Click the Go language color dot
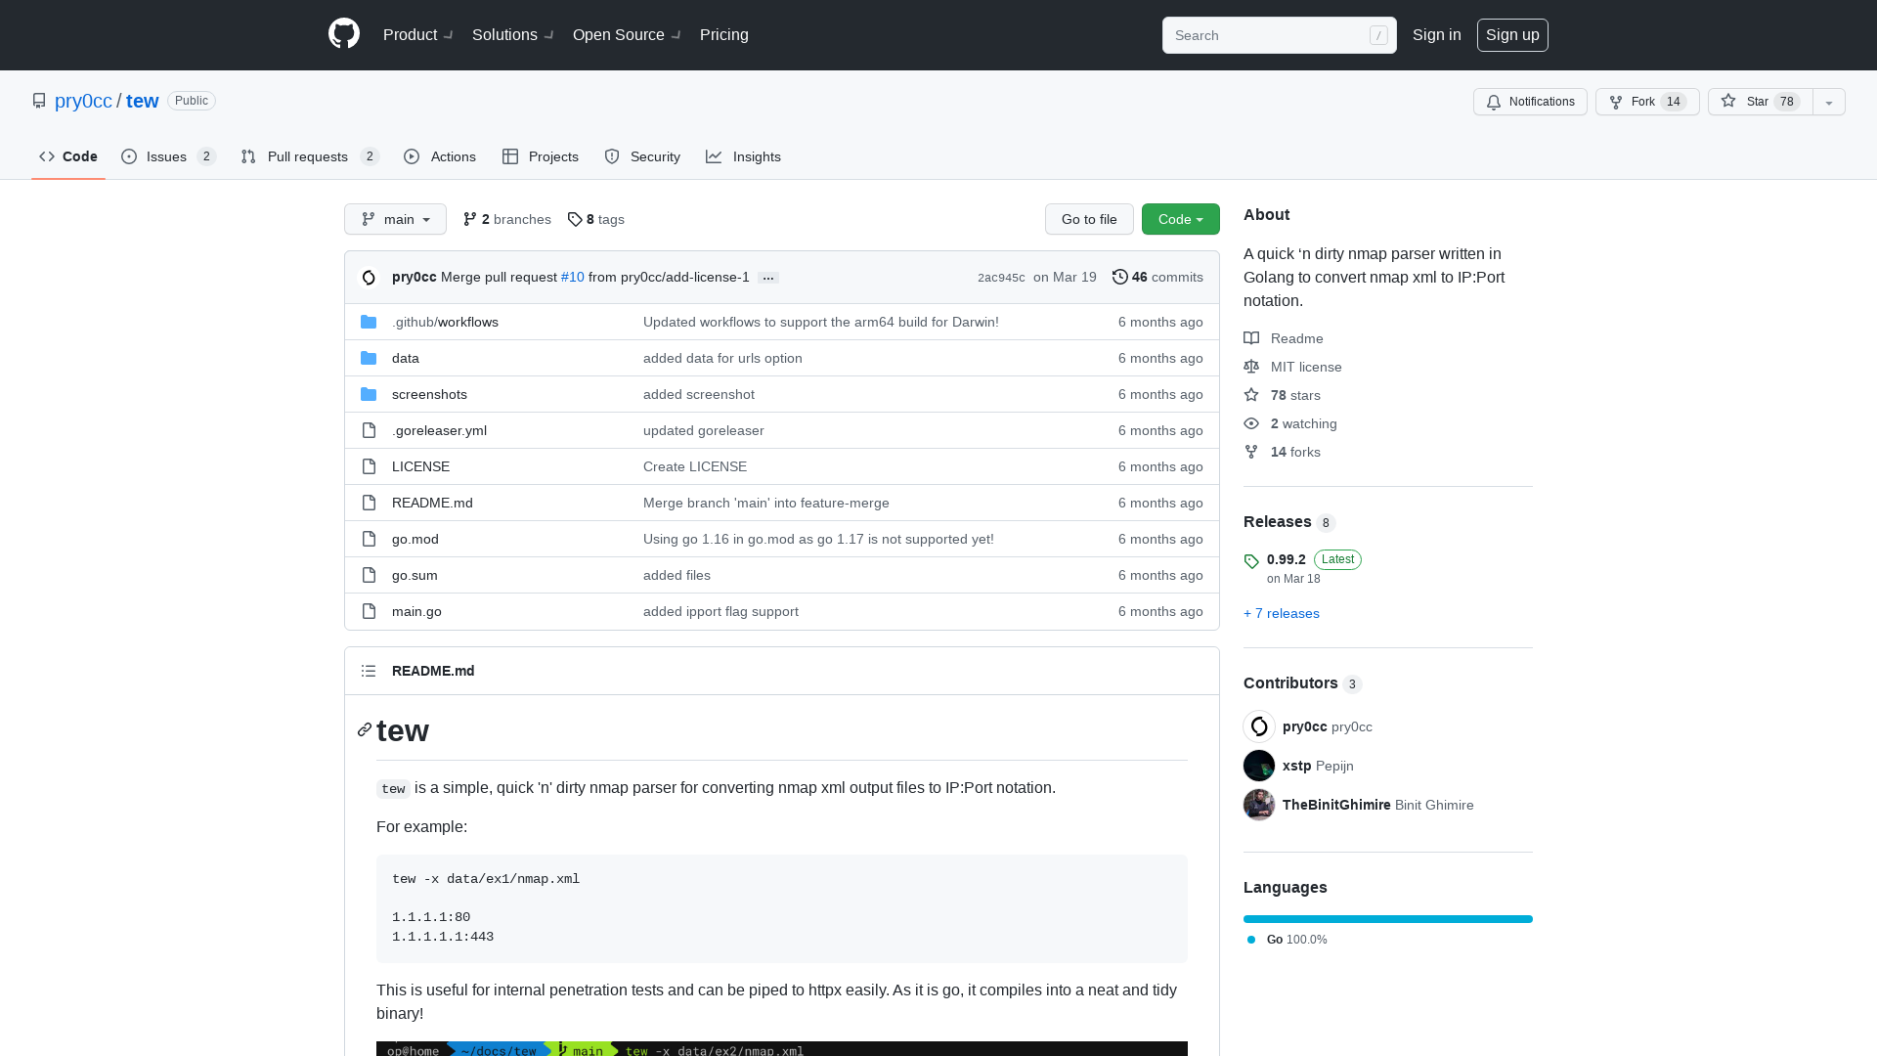1877x1056 pixels. pos(1251,940)
